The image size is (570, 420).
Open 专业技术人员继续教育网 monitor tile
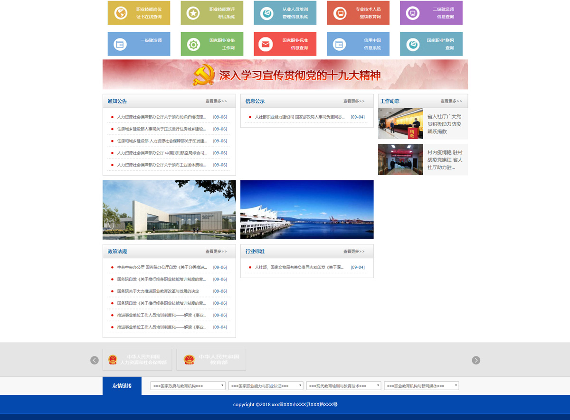click(358, 13)
